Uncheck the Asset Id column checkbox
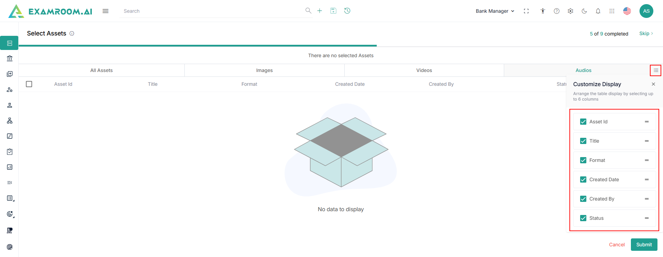This screenshot has height=257, width=663. click(583, 122)
